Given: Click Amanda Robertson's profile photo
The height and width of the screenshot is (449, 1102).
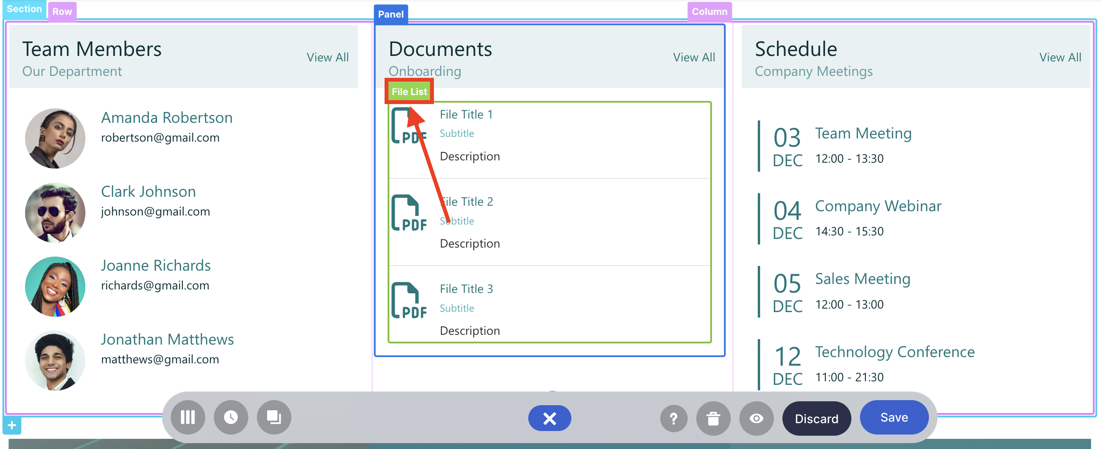Looking at the screenshot, I should coord(55,138).
